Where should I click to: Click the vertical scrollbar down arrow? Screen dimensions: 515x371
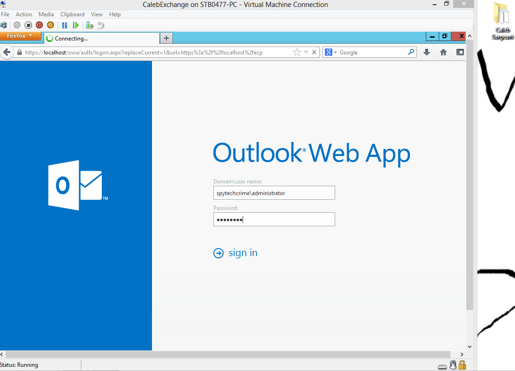469,347
